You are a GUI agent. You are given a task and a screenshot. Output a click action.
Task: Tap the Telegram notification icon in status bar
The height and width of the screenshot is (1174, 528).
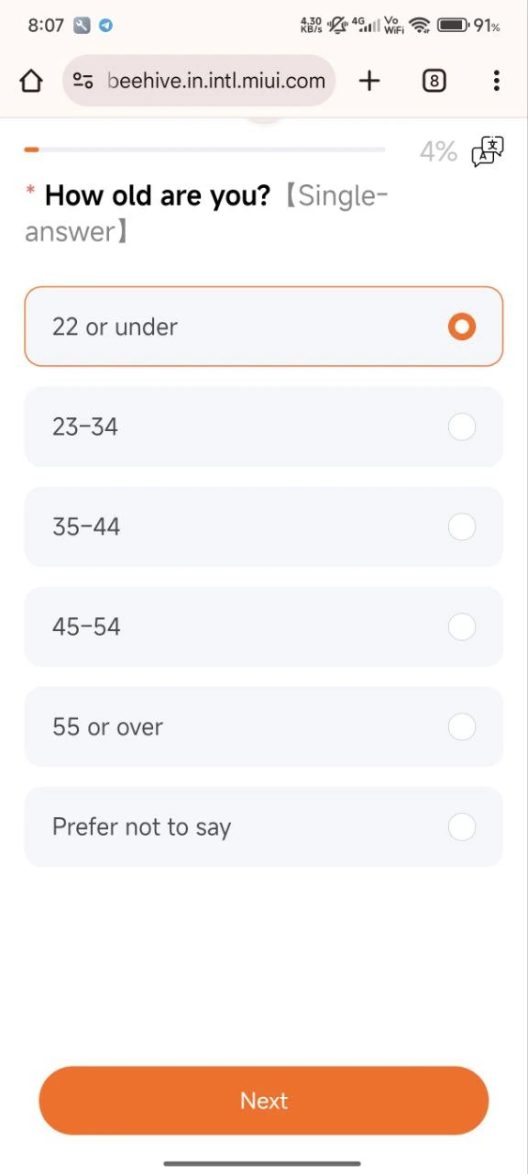[x=105, y=26]
